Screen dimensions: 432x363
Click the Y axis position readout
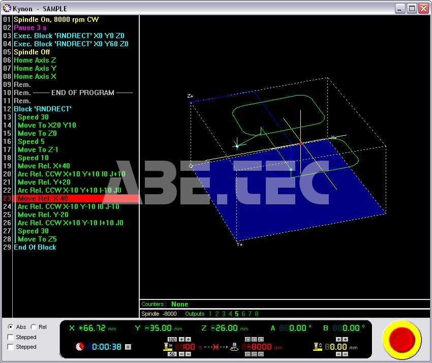(x=159, y=328)
